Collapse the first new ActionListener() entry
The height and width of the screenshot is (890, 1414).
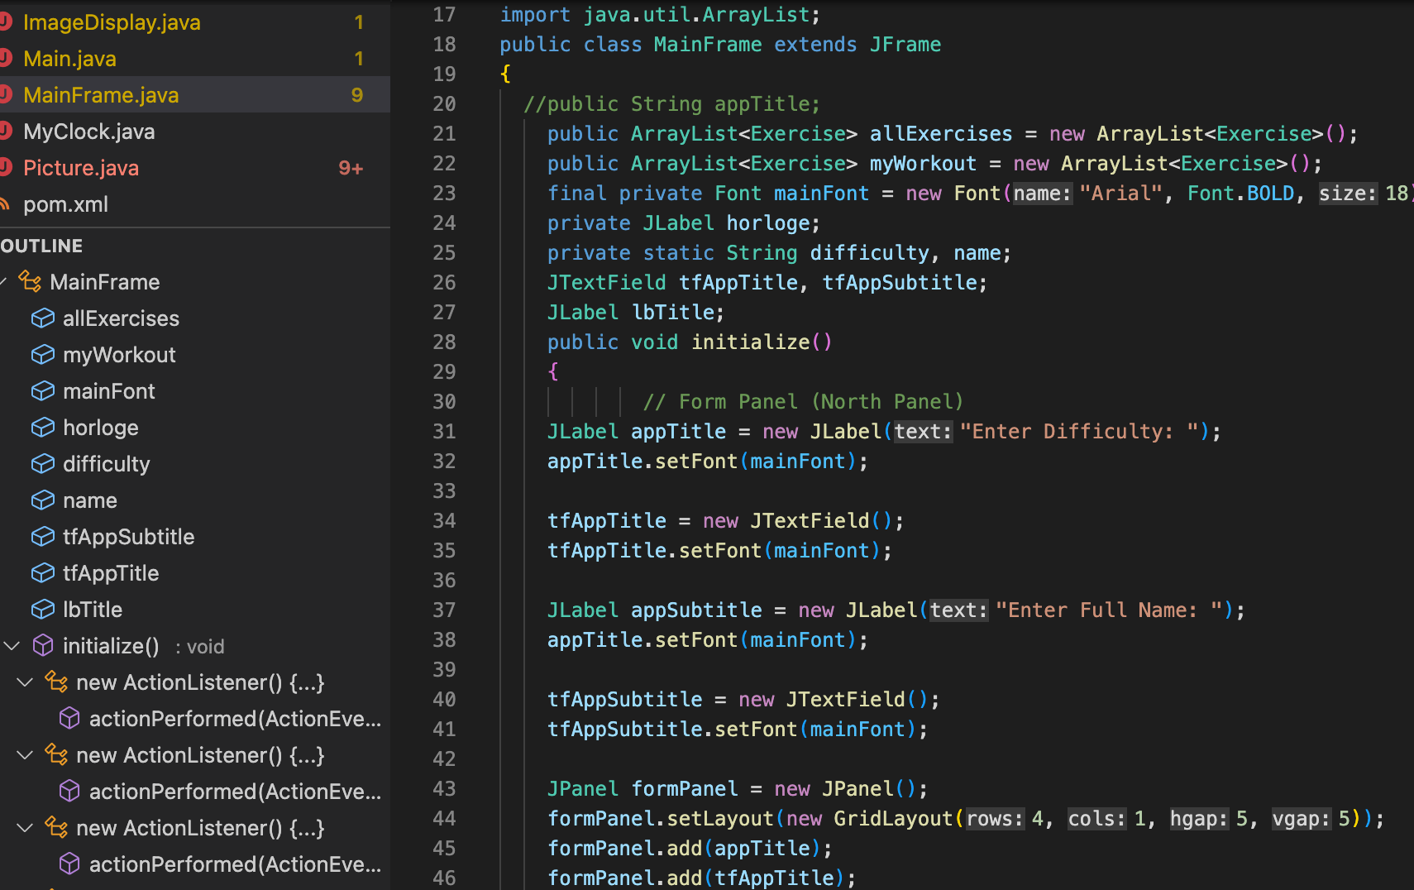[24, 682]
